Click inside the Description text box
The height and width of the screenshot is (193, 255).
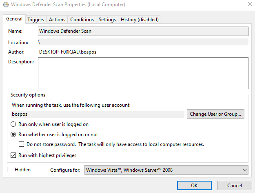[143, 73]
